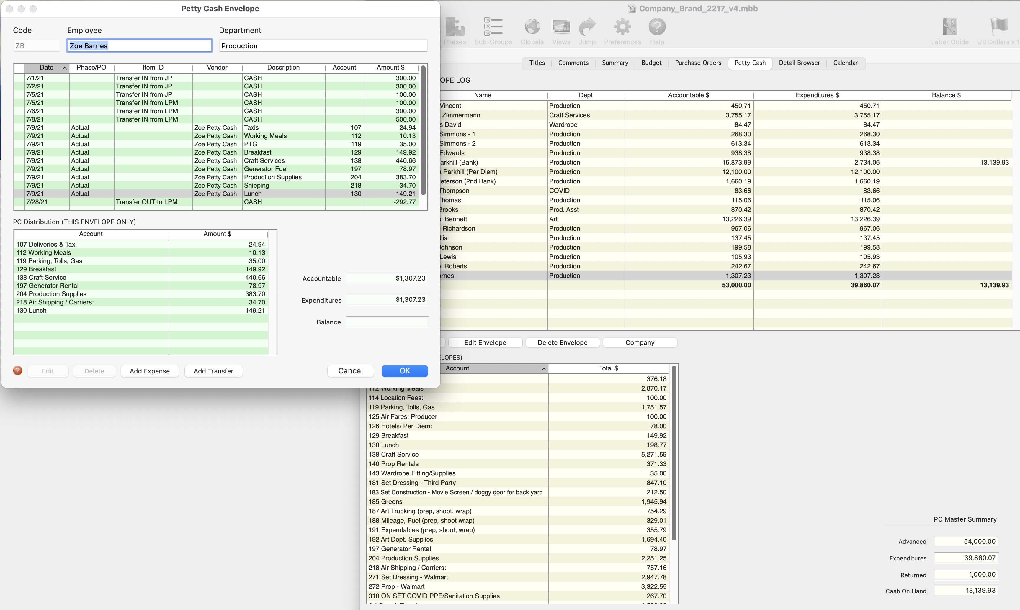Select the Zimmermann Craft Services envelope row
The width and height of the screenshot is (1020, 610).
(x=726, y=115)
